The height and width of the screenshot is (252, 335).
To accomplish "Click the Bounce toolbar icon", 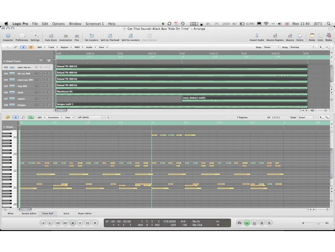I will click(x=290, y=37).
